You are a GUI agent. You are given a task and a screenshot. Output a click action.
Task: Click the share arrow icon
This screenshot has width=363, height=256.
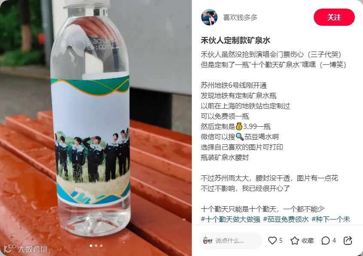click(x=348, y=241)
